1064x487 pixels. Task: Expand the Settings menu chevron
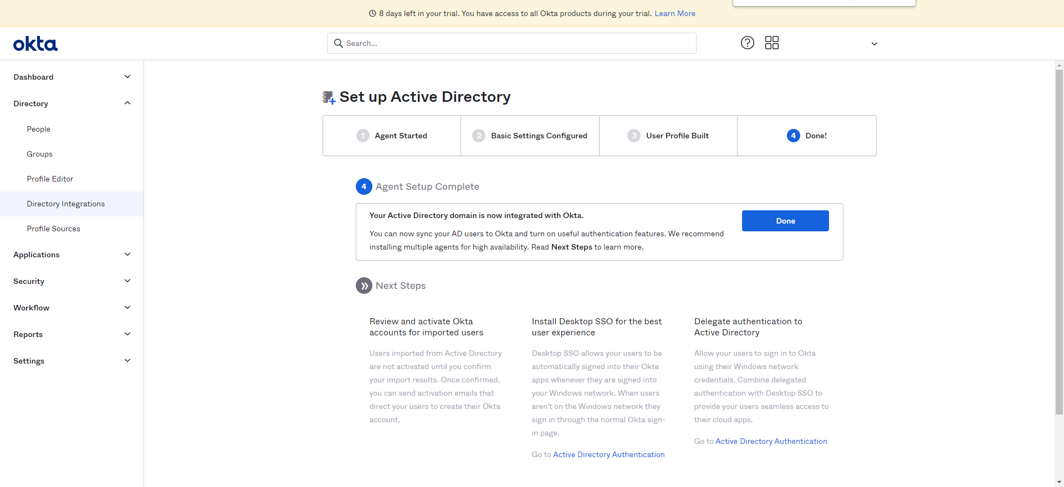click(x=127, y=361)
